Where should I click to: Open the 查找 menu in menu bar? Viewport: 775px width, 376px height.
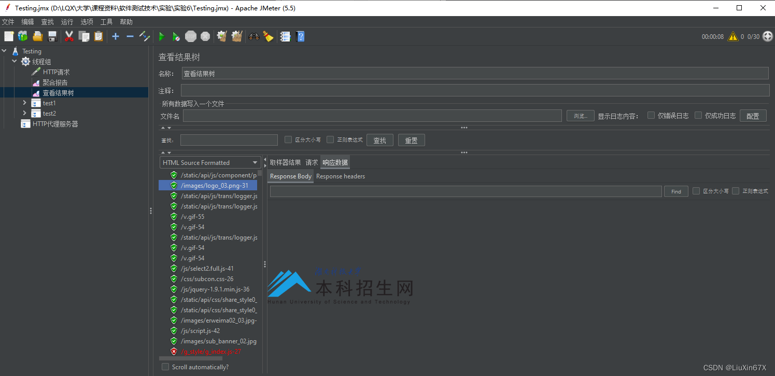[x=47, y=22]
